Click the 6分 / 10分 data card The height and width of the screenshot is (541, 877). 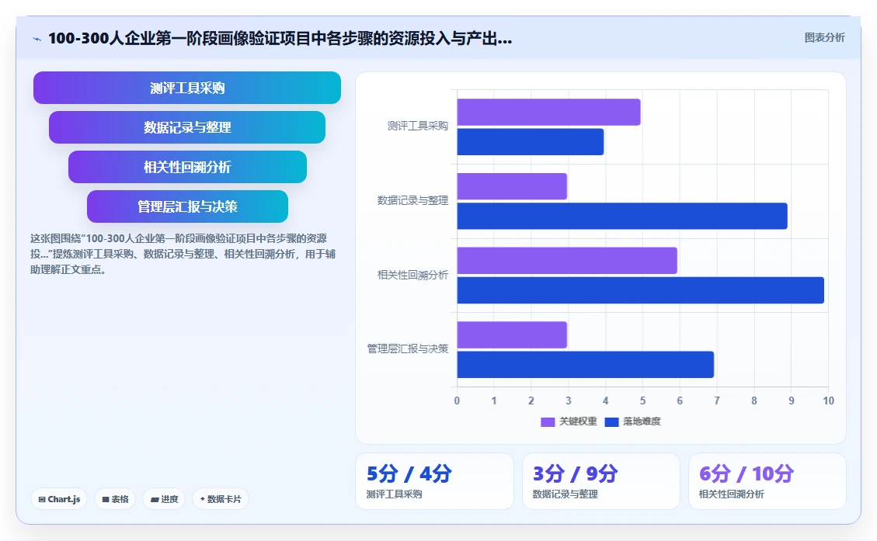(767, 481)
